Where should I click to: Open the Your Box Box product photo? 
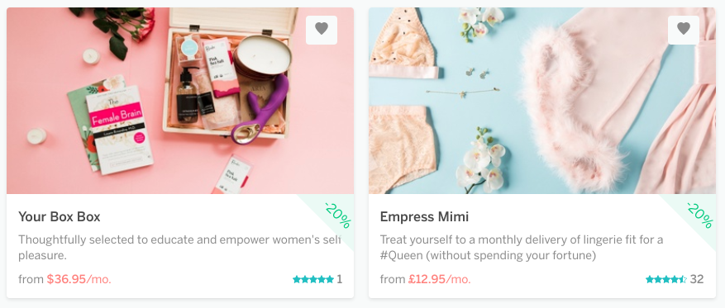click(180, 101)
